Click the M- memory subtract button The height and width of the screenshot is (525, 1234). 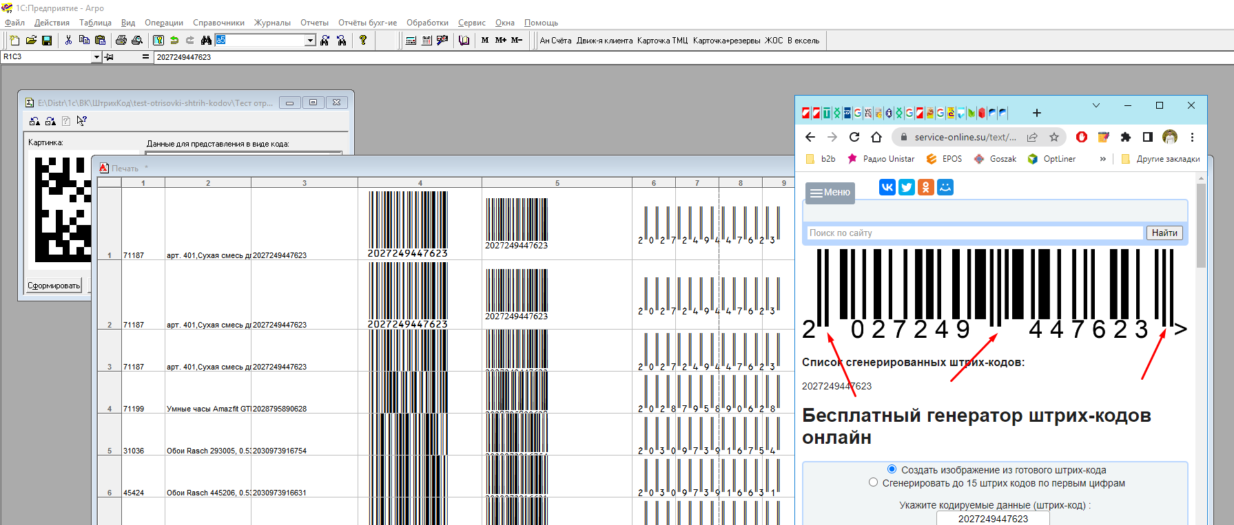pyautogui.click(x=517, y=41)
